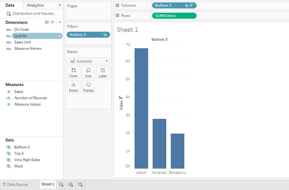Open search in the Dimensions pane
The image size is (289, 190).
coord(52,22)
